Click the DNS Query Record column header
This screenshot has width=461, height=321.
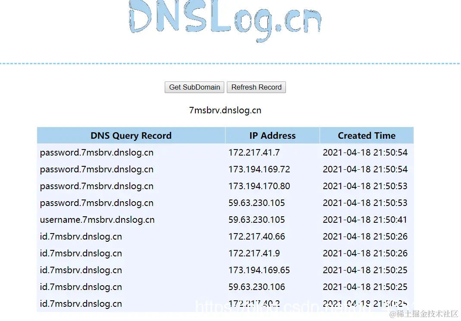click(x=131, y=135)
